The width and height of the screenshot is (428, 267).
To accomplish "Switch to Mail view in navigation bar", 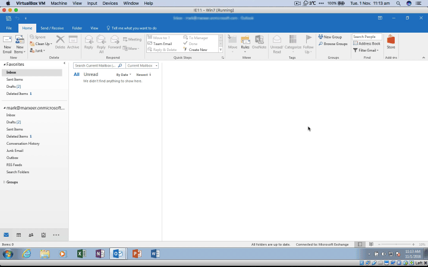I will (7, 235).
